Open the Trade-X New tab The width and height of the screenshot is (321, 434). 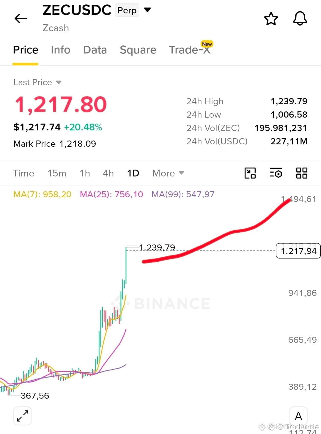191,48
